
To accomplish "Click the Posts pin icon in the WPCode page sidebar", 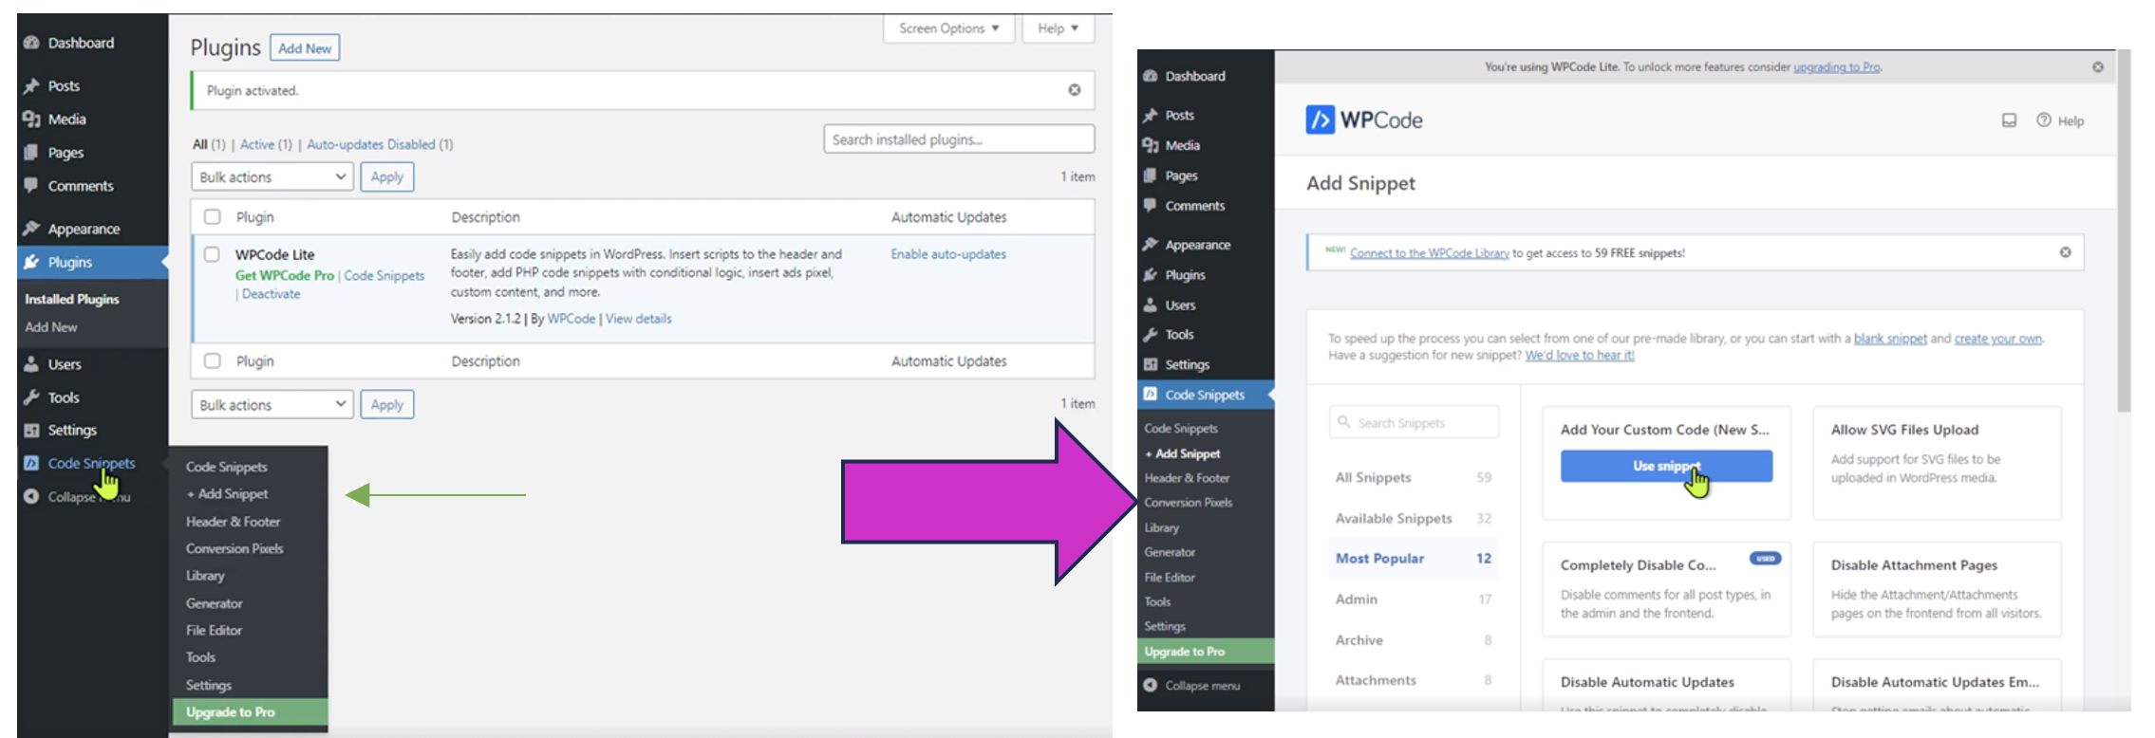I will click(x=1151, y=115).
